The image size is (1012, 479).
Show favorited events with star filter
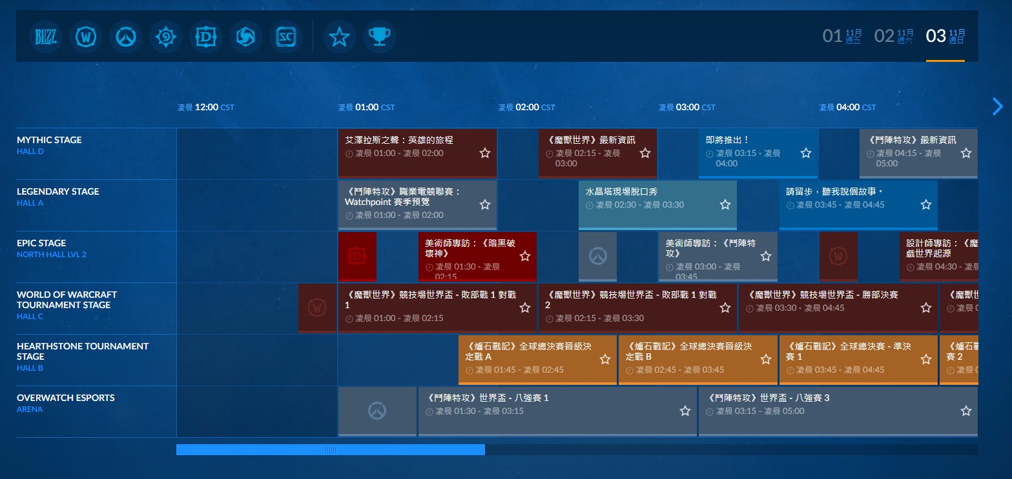339,37
